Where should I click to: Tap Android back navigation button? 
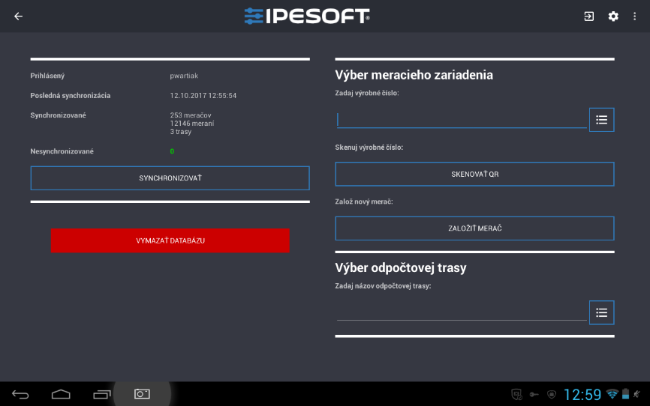[x=20, y=395]
